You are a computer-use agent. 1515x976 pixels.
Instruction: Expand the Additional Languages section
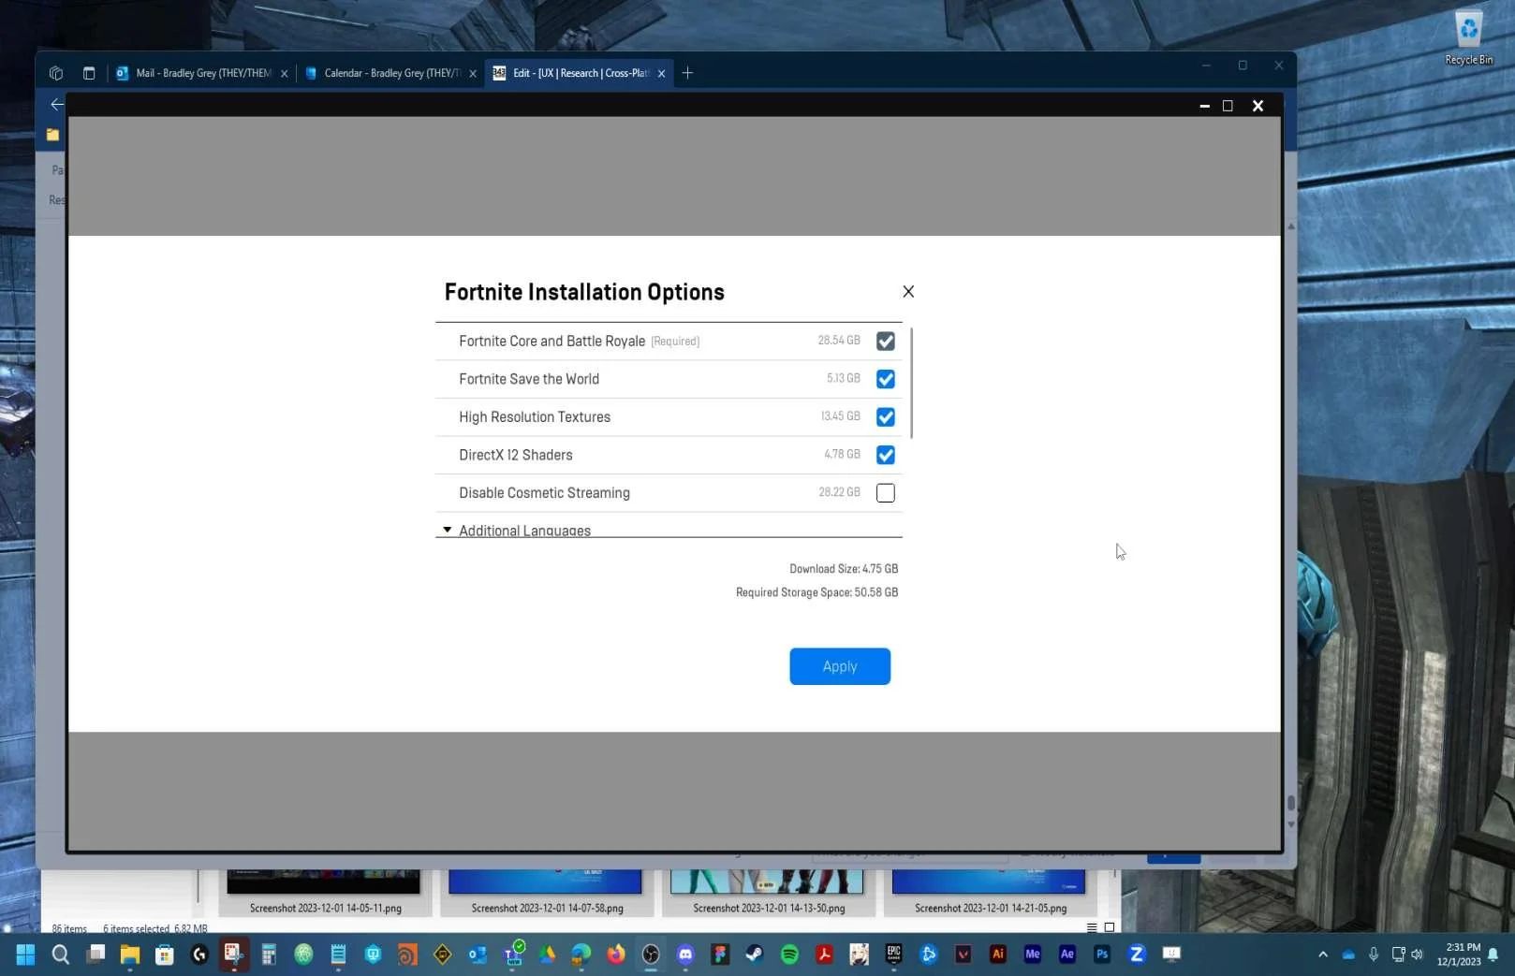(448, 530)
